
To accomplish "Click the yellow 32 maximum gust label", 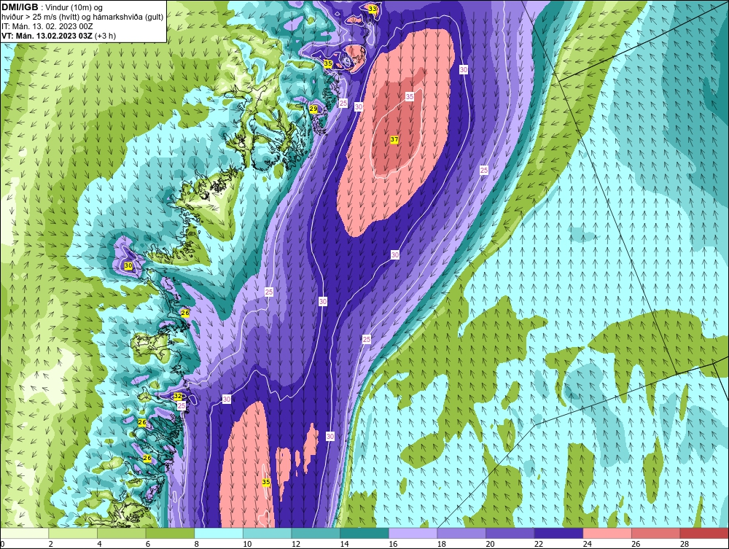I will (x=178, y=396).
